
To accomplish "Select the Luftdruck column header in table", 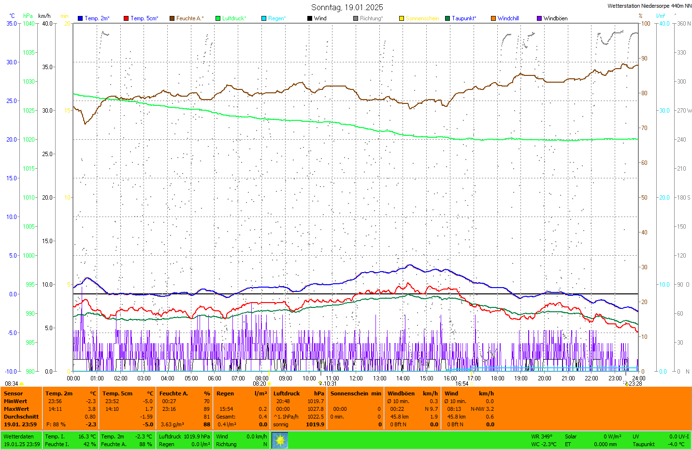I will coord(287,393).
